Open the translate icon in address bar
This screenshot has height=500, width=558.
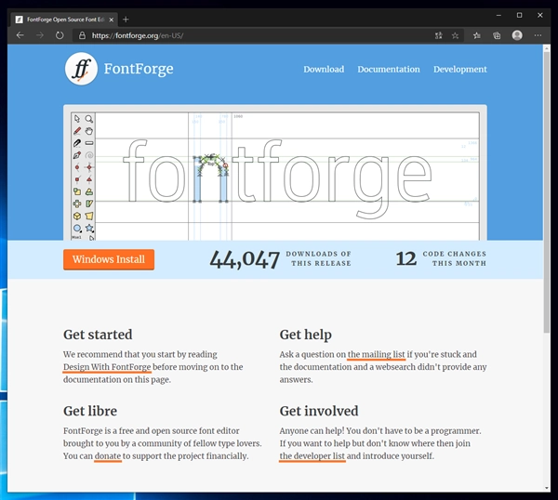[438, 35]
